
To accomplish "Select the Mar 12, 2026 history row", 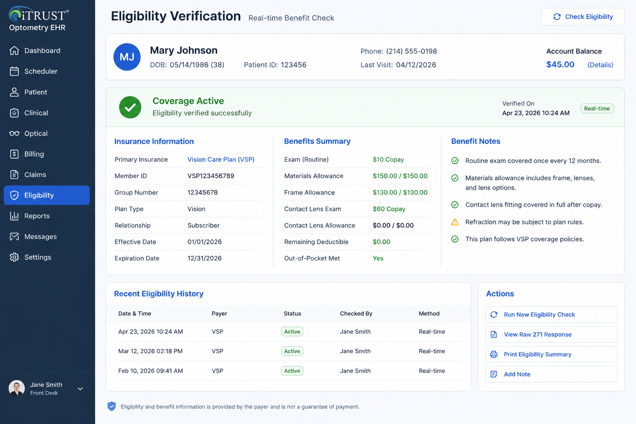I will point(289,351).
